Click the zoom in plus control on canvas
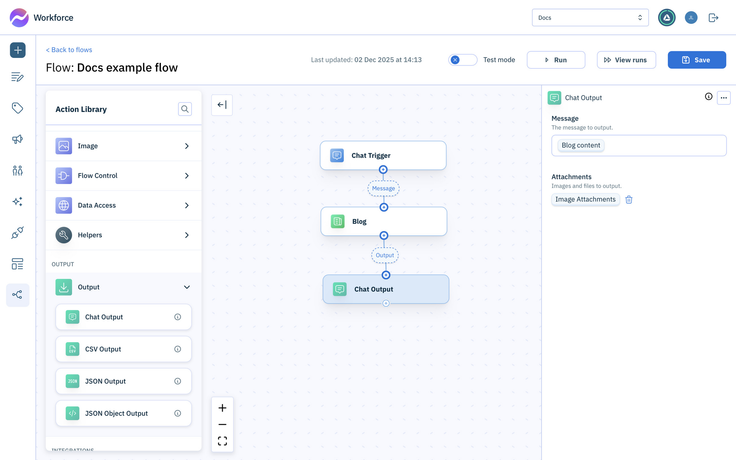 coord(222,408)
